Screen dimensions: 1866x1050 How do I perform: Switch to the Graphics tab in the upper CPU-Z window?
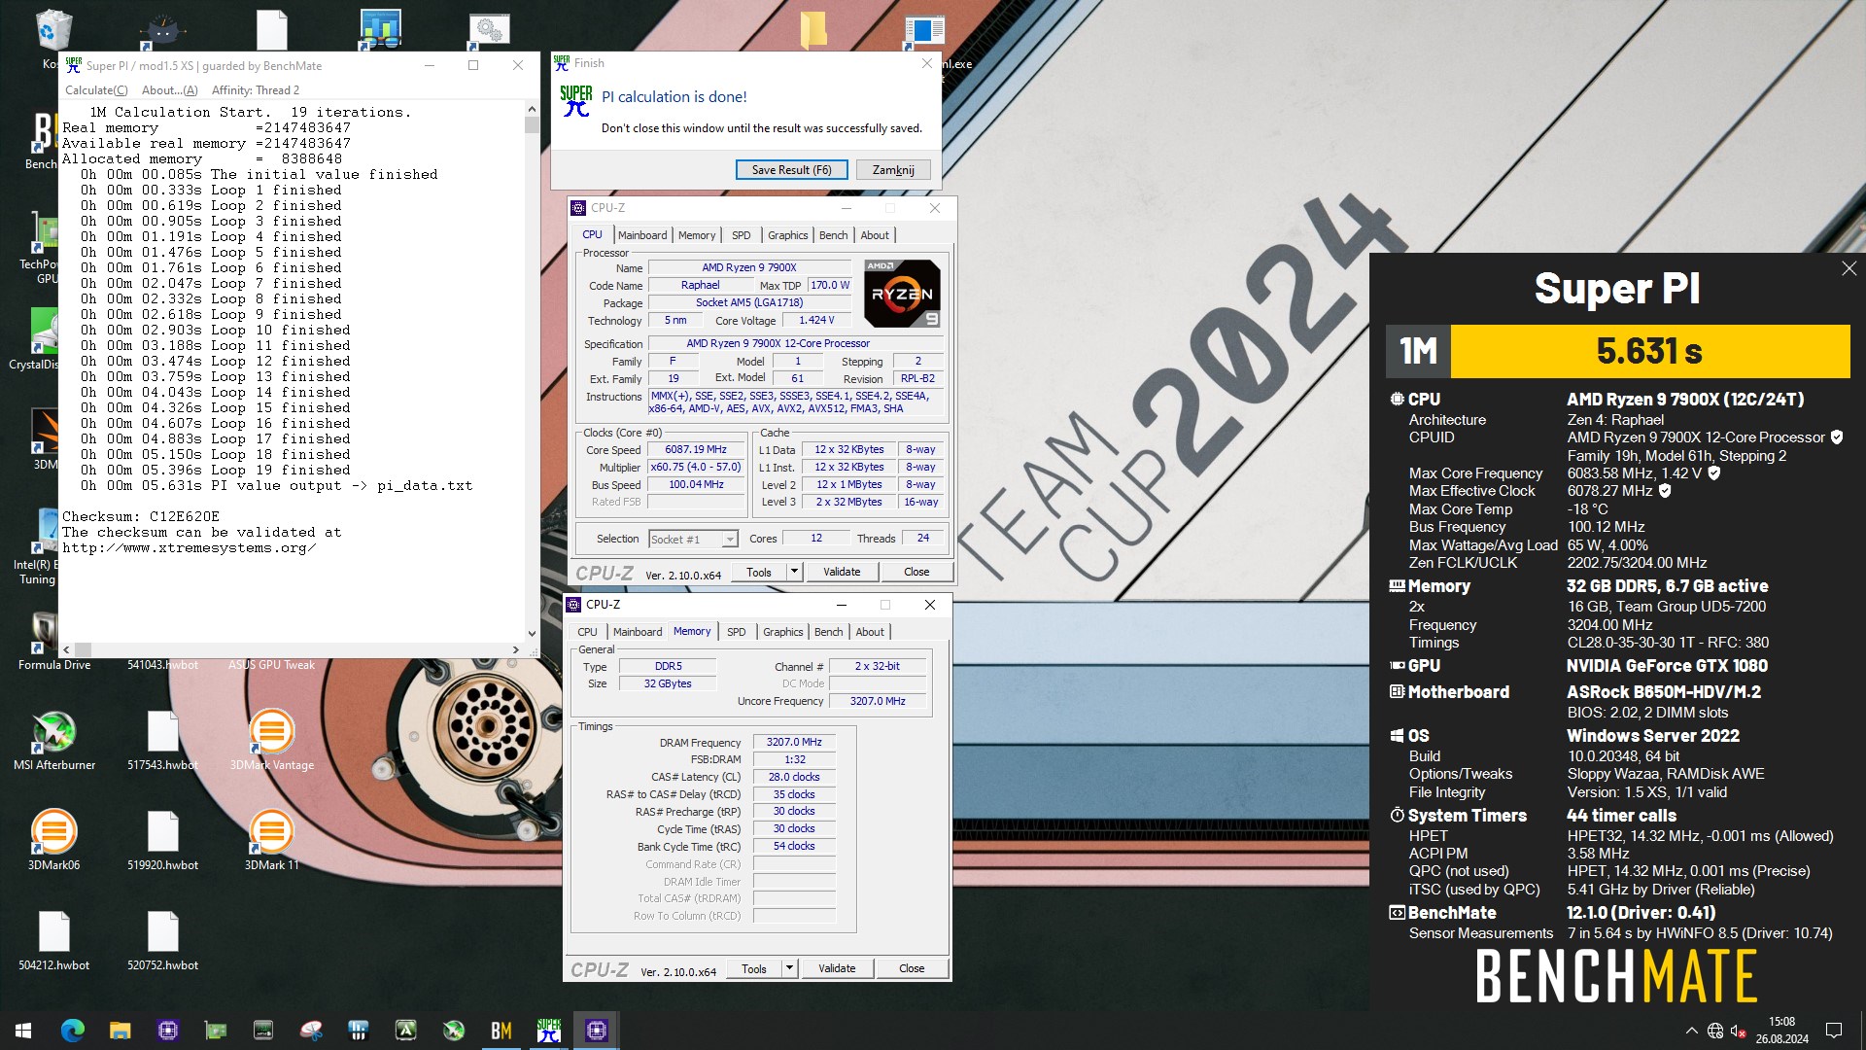787,235
